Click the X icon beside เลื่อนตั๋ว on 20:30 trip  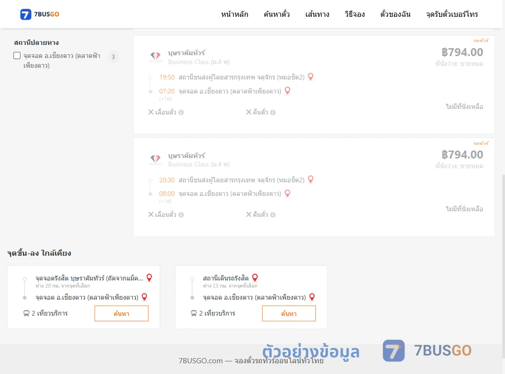click(x=151, y=215)
